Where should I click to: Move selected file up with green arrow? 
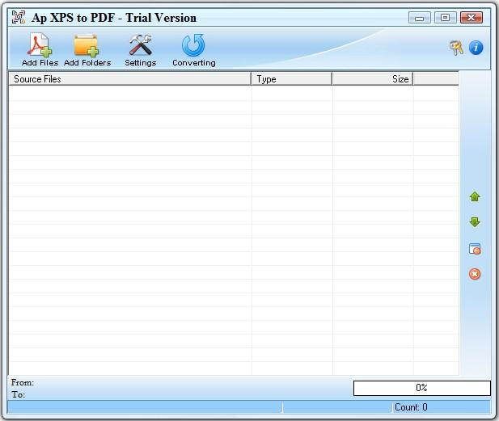475,197
